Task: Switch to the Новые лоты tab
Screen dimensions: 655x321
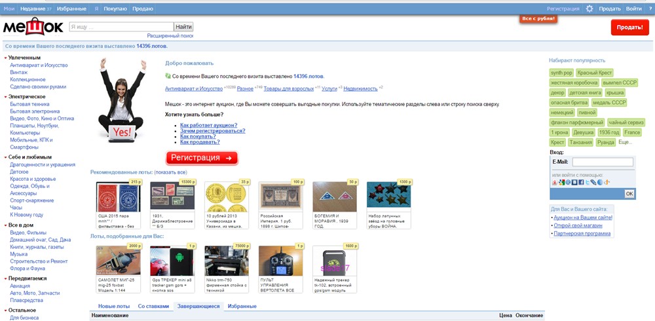Action: point(113,306)
